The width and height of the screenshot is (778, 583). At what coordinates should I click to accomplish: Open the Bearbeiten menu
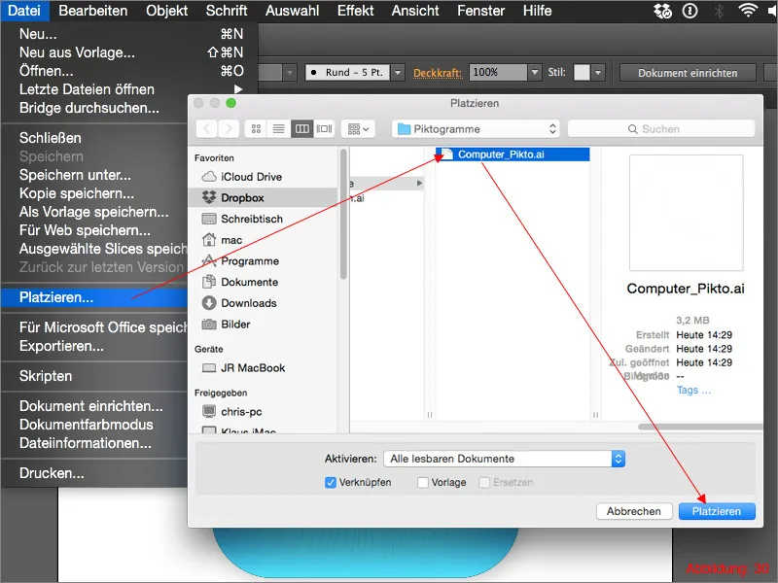[92, 11]
